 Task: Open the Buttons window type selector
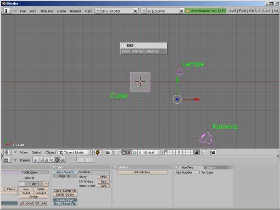tap(8, 160)
